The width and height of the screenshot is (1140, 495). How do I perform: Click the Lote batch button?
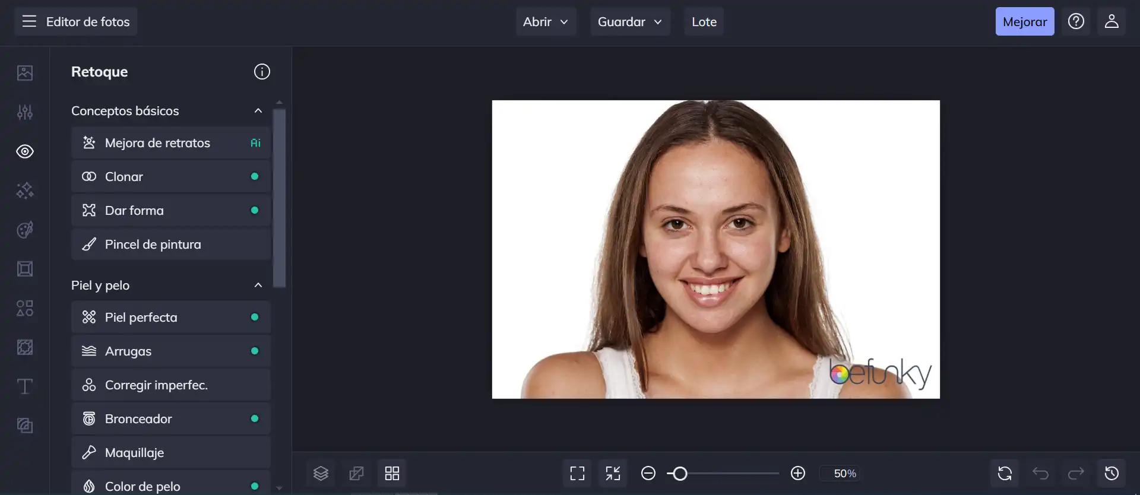coord(704,22)
